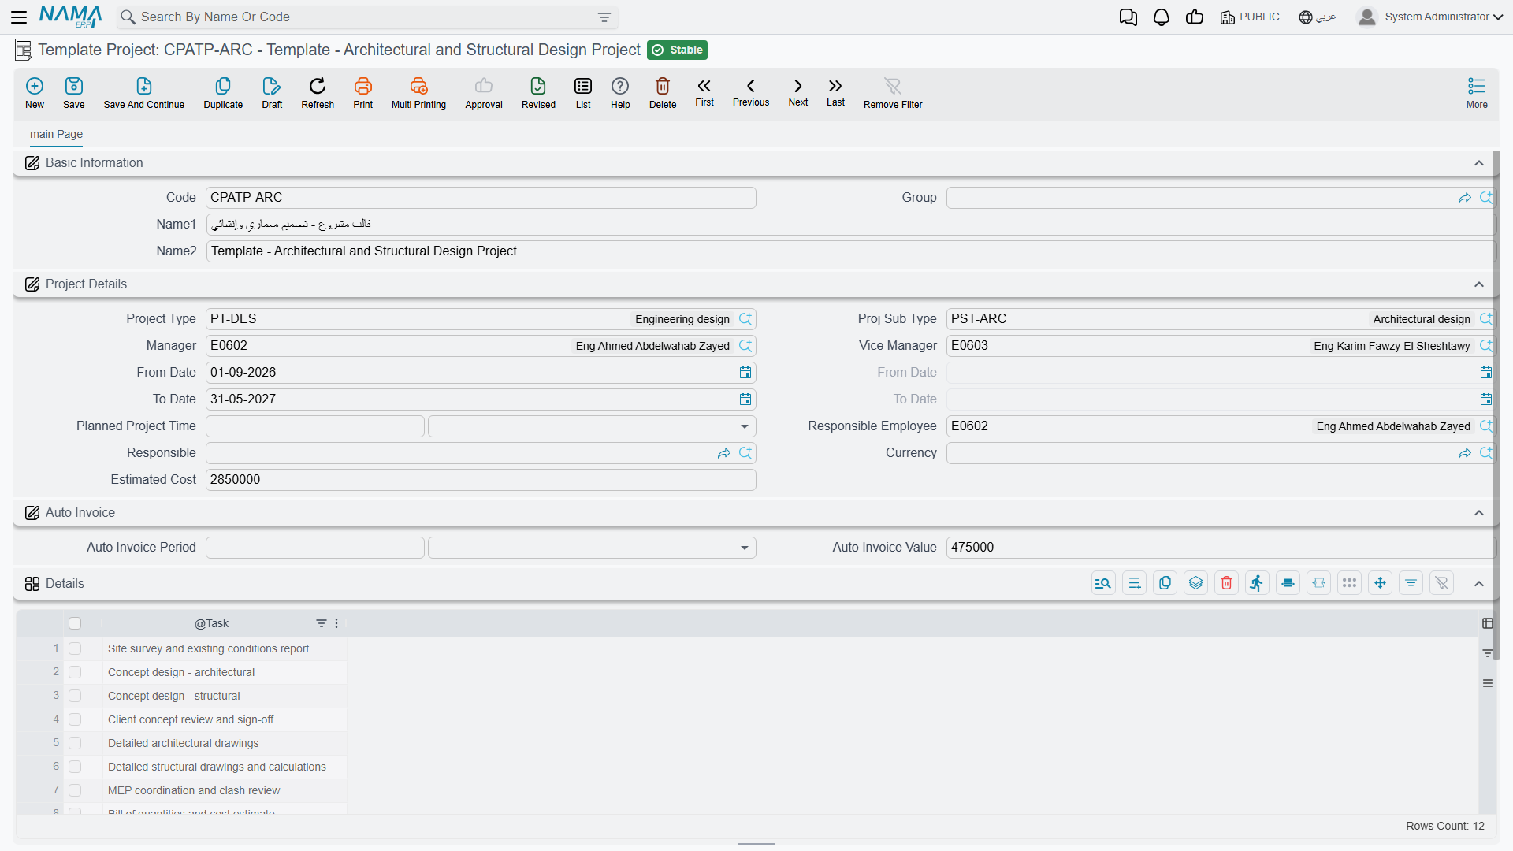Screen dimensions: 1513x851
Task: Mark record as Draft
Action: pos(272,93)
